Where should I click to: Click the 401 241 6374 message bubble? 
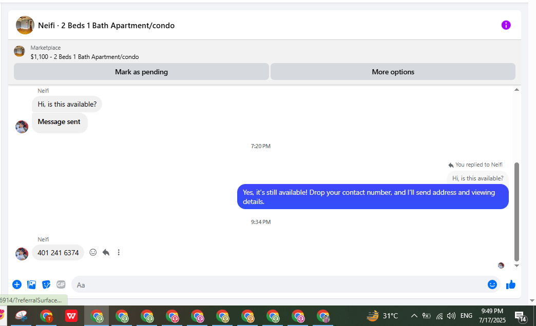coord(58,253)
